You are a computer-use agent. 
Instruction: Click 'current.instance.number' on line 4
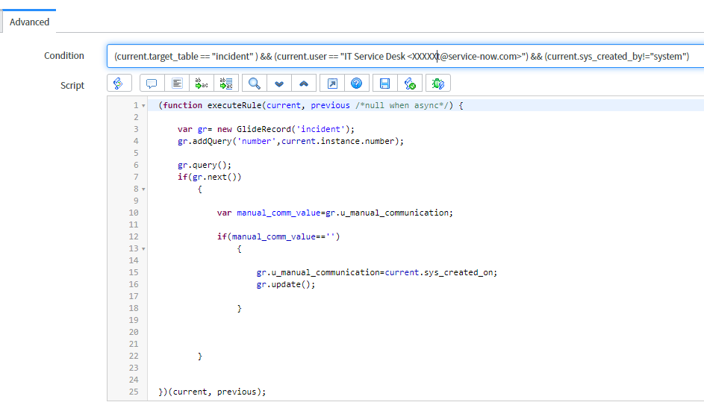point(337,141)
